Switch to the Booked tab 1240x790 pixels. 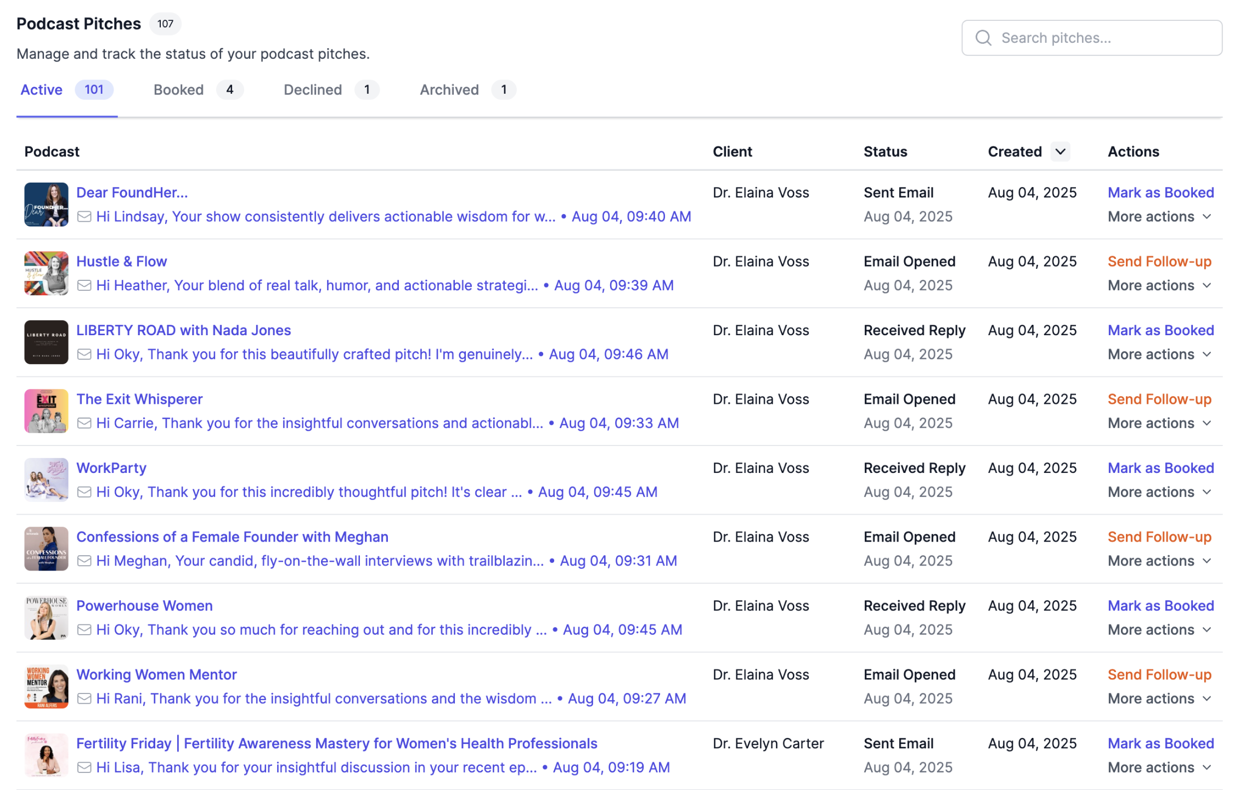[x=178, y=89]
